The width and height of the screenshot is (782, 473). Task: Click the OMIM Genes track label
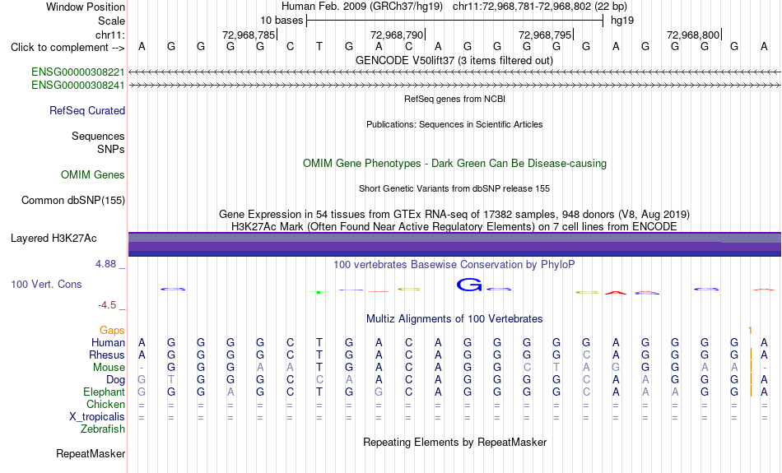[93, 175]
